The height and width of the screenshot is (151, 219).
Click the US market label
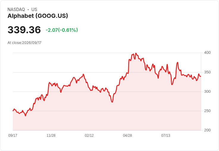pyautogui.click(x=34, y=10)
